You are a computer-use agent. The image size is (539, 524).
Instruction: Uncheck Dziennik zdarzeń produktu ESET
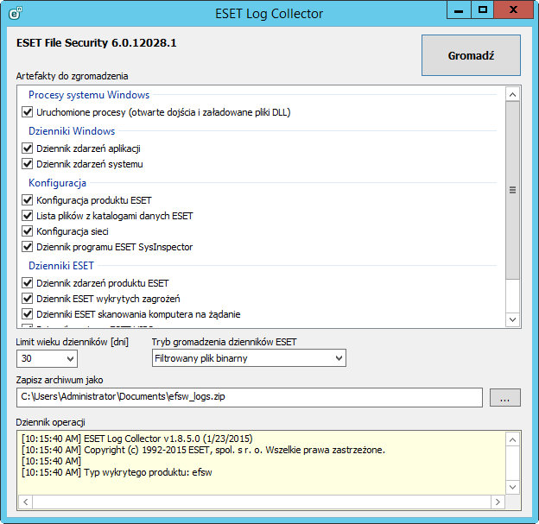click(x=28, y=283)
